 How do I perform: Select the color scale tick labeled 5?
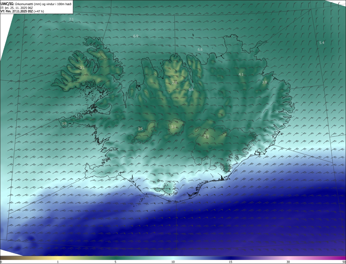(115, 262)
